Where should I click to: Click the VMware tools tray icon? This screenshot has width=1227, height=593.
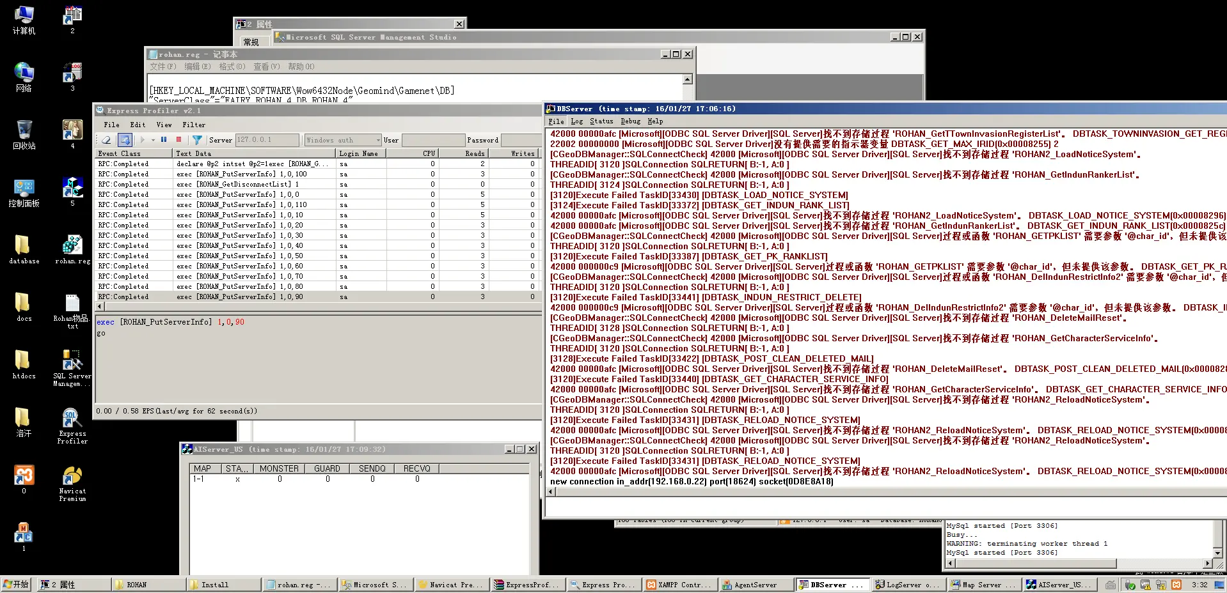[x=1145, y=585]
